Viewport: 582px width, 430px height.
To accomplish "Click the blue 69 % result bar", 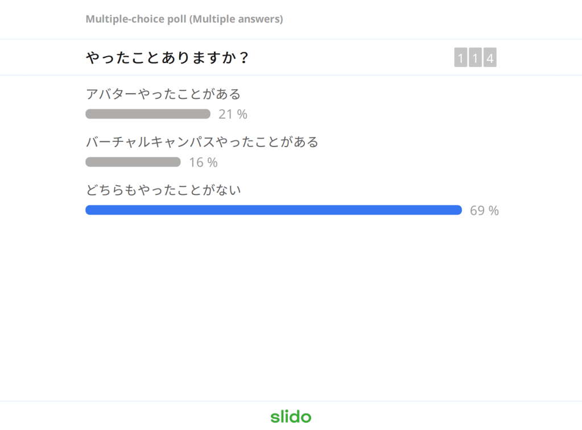I will click(273, 210).
